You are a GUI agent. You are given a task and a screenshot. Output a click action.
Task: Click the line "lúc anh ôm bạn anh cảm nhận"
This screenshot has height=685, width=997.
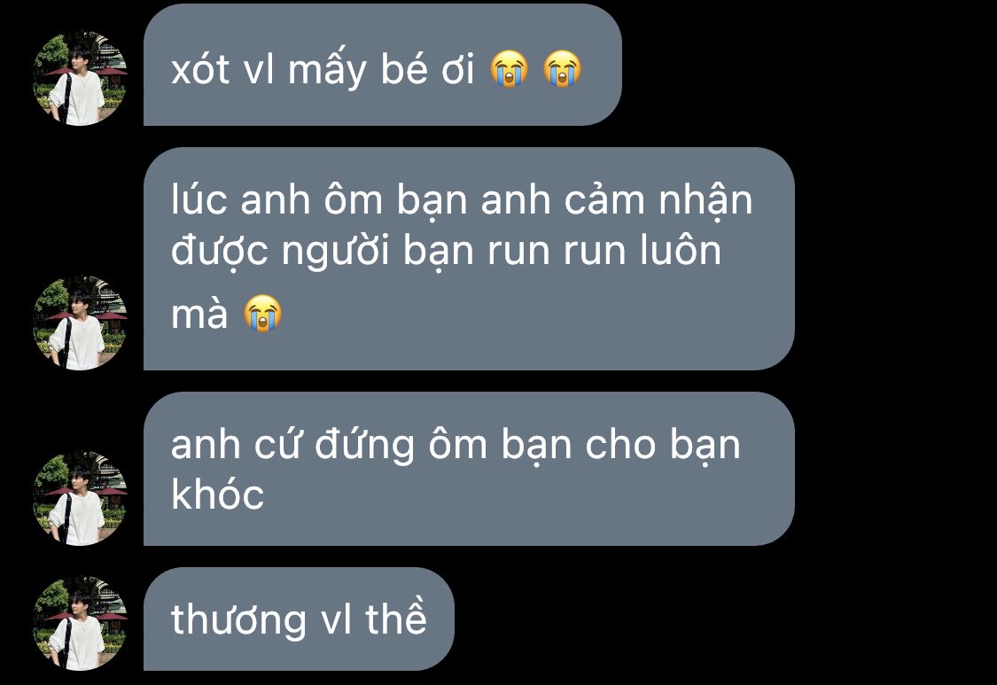463,200
